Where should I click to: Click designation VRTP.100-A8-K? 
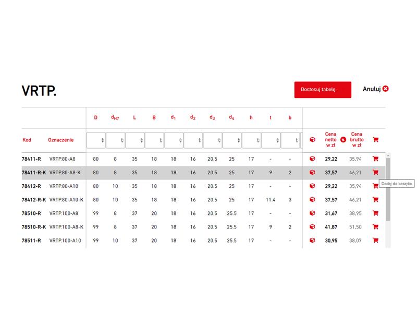67,227
